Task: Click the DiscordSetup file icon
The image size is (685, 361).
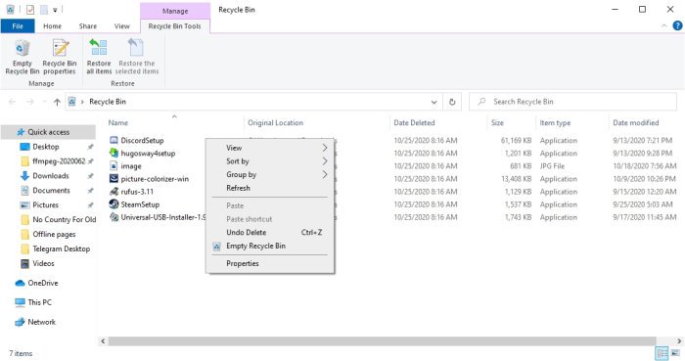Action: (114, 140)
